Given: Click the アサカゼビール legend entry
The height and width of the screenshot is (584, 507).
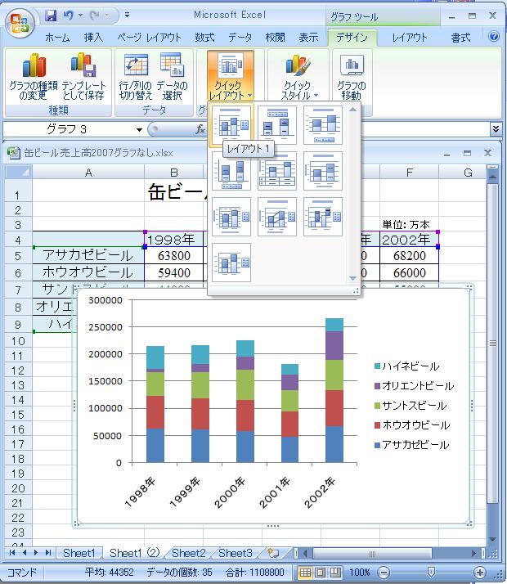Looking at the screenshot, I should point(411,445).
